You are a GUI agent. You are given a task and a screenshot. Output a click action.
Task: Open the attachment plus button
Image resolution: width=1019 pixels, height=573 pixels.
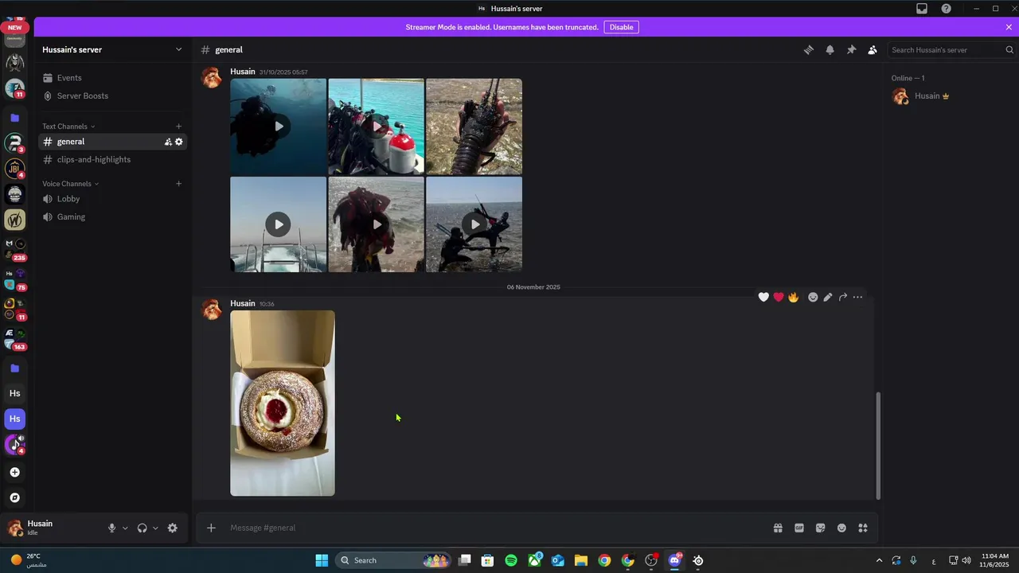pyautogui.click(x=211, y=528)
